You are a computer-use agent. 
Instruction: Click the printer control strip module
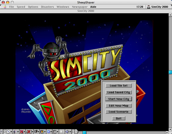[x=61, y=132]
